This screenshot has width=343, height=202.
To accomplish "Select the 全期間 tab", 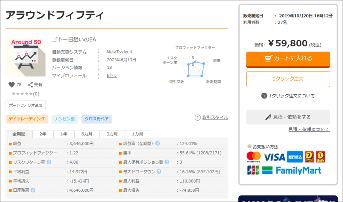I will [19, 134].
